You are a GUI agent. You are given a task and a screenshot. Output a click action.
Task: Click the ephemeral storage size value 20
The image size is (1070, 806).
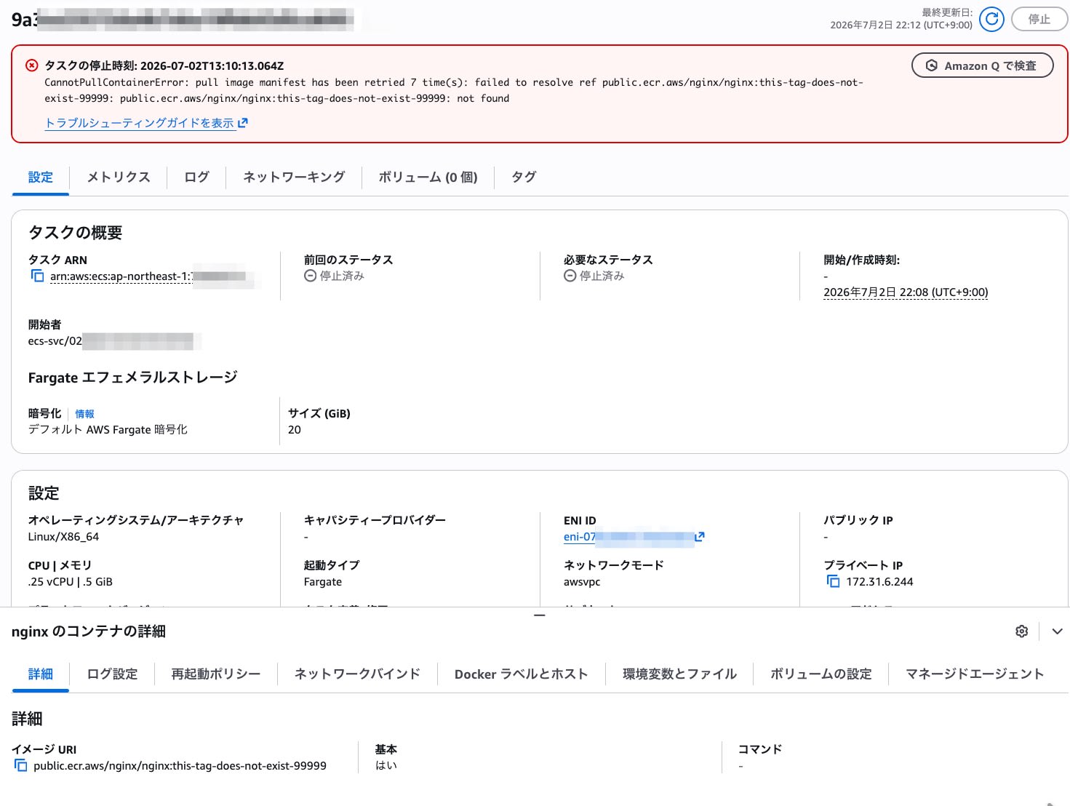tap(295, 430)
